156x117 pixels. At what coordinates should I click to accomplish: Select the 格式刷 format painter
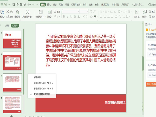point(17,14)
